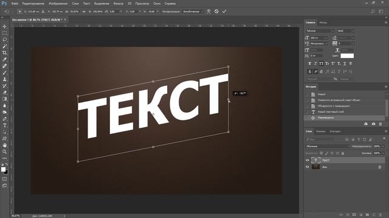Select the Healing Brush tool
The width and height of the screenshot is (389, 218).
4,66
